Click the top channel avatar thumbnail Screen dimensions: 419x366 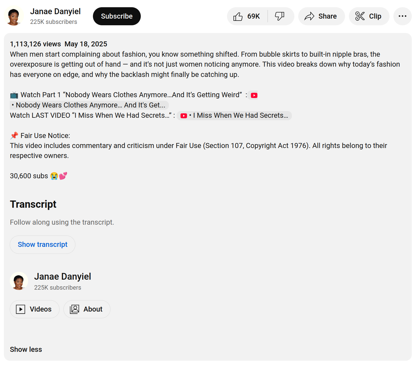click(x=14, y=16)
